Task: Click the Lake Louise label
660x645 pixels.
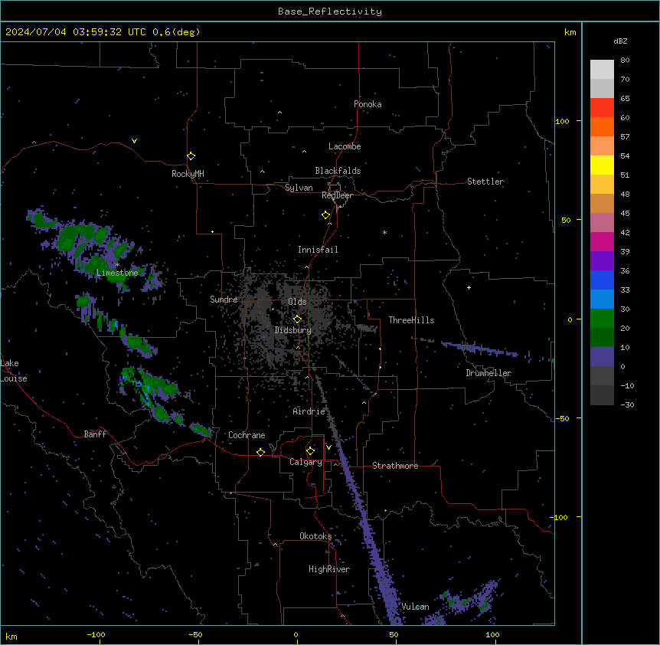Action: click(14, 371)
